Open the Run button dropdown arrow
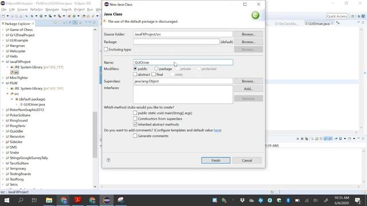 coord(45,16)
